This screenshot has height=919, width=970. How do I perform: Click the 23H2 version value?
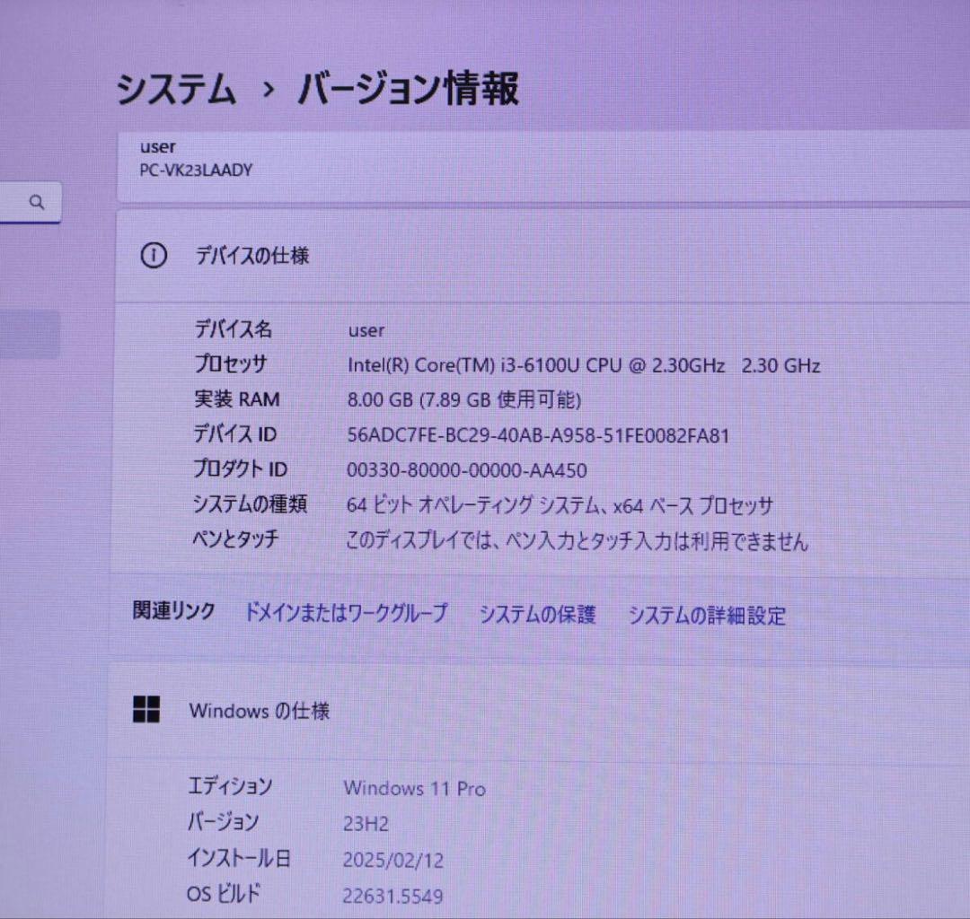pos(366,824)
